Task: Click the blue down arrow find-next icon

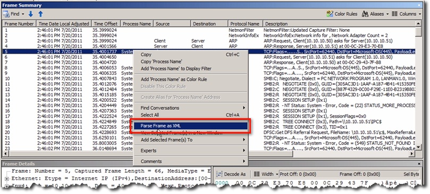Action: point(31,14)
